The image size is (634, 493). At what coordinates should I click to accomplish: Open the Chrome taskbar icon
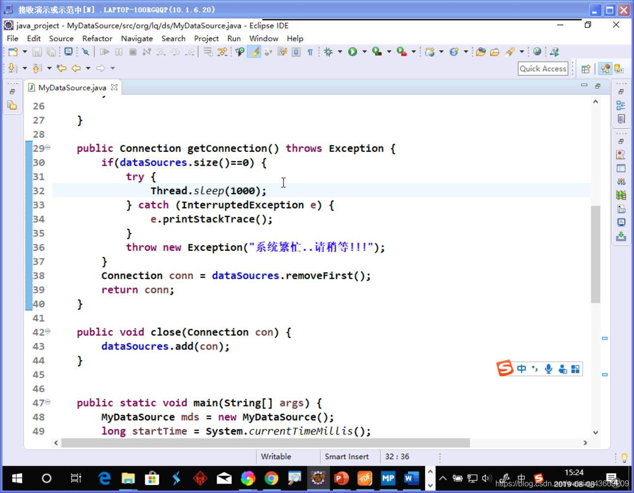pos(271,478)
